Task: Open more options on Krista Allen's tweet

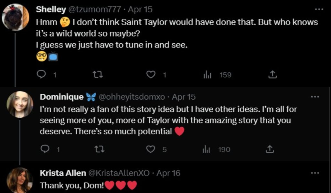Action: (315, 173)
